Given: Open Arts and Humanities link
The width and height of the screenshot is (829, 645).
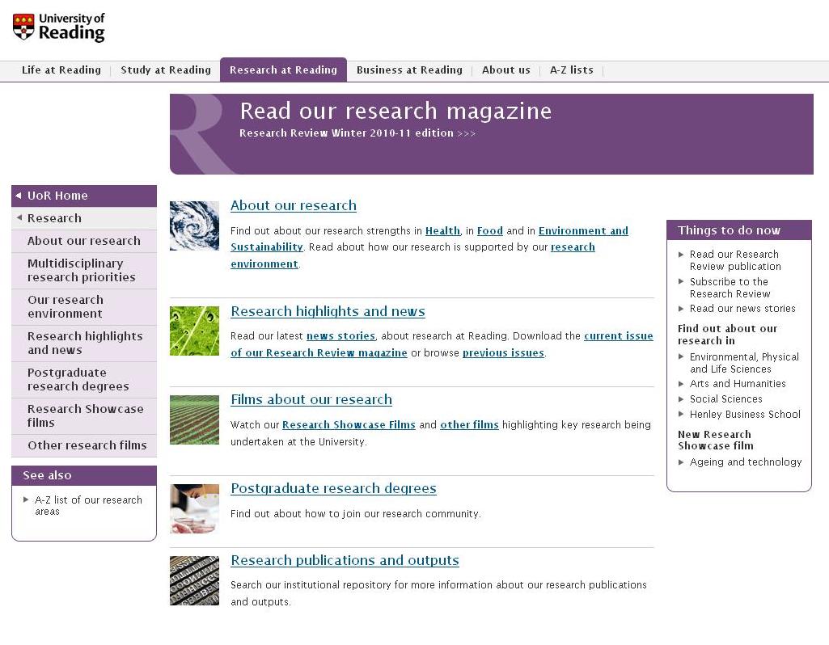Looking at the screenshot, I should pyautogui.click(x=738, y=384).
